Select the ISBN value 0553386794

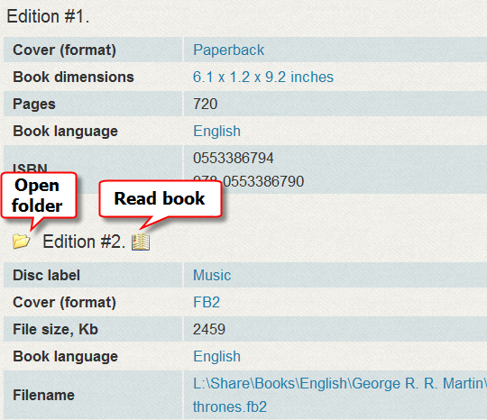pos(234,158)
